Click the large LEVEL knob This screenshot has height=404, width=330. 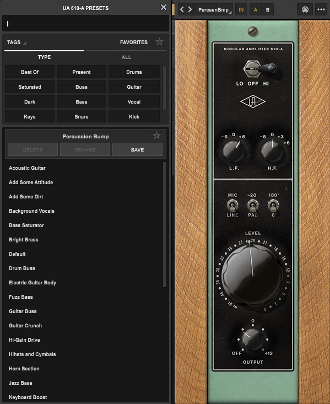253,274
